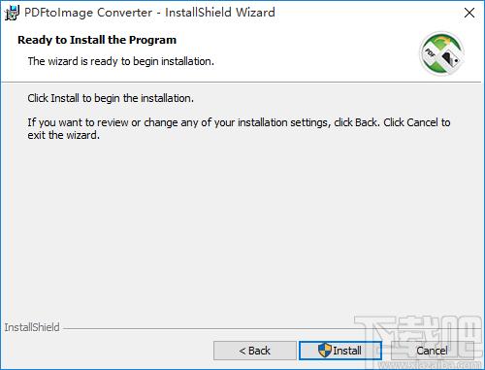Click the photo graphic inside the round logo

pos(451,59)
